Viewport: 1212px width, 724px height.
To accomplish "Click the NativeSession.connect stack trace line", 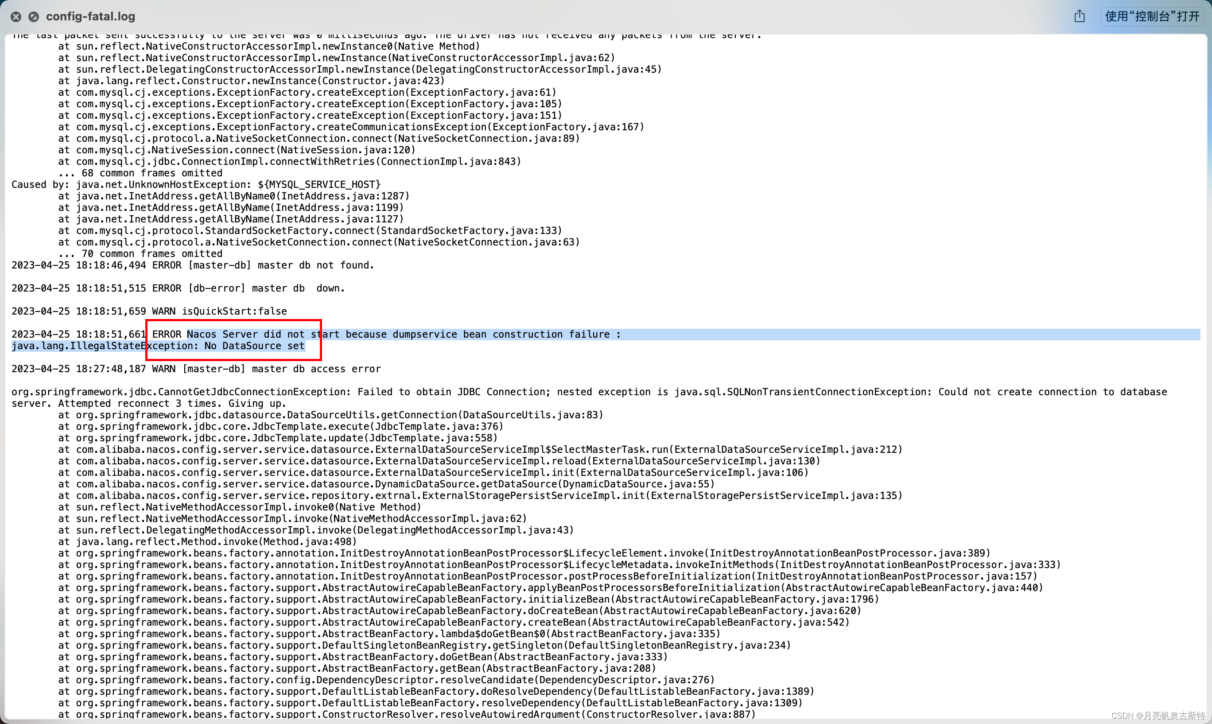I will coord(237,150).
